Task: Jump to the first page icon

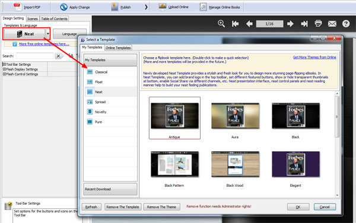Action: pyautogui.click(x=235, y=24)
